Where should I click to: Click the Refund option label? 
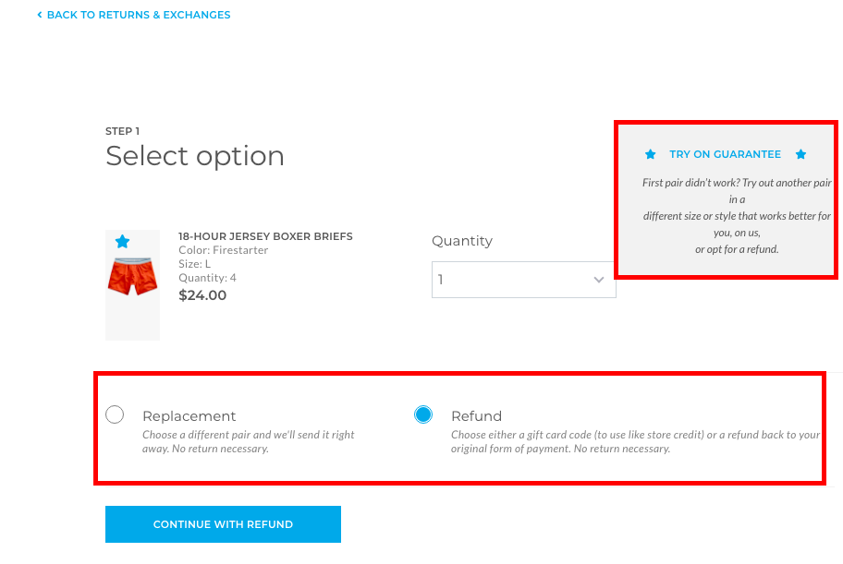coord(476,416)
